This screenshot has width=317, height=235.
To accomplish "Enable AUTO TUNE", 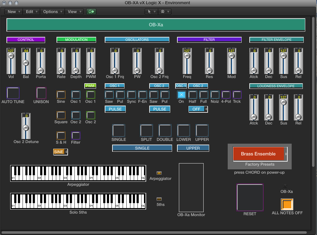I will 13,93.
